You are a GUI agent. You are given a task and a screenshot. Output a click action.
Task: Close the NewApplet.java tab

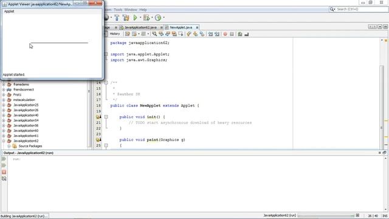[197, 27]
